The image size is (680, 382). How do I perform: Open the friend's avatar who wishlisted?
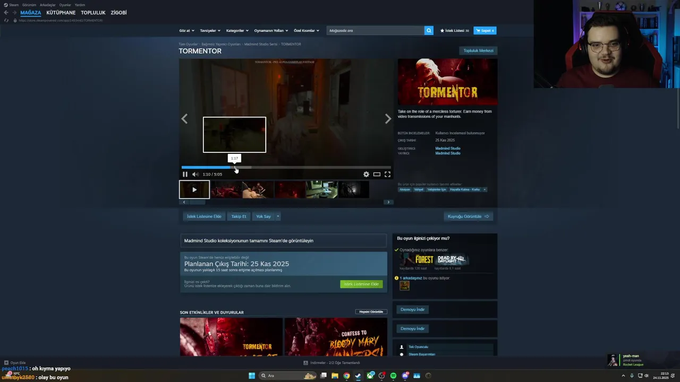(404, 286)
